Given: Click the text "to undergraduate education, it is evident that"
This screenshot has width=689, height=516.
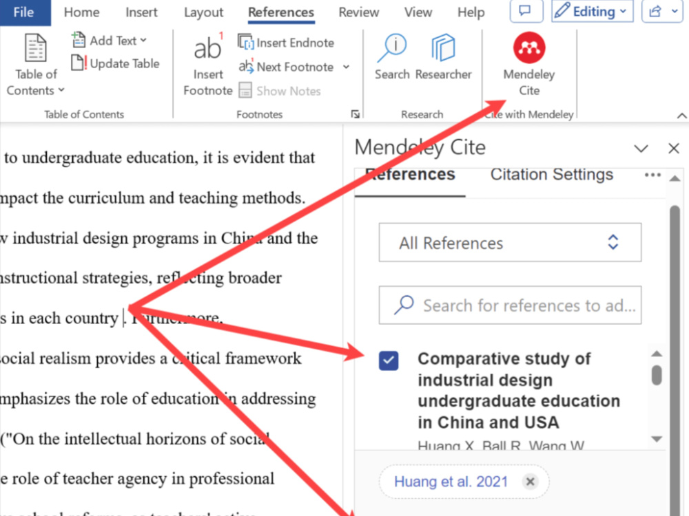Looking at the screenshot, I should [160, 158].
